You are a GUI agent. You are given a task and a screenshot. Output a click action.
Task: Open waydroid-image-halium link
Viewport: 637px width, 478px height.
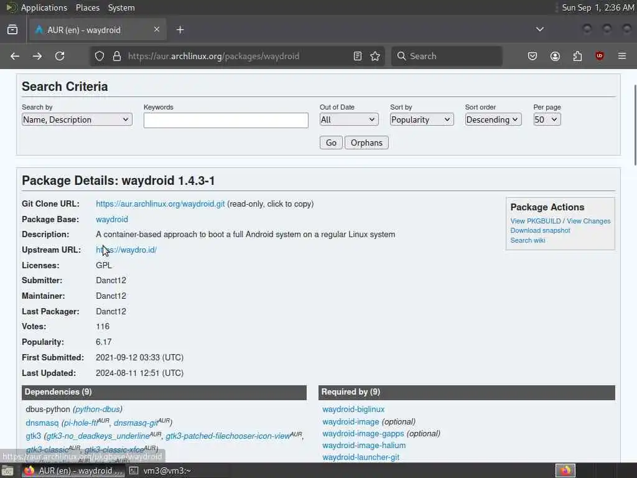tap(364, 446)
